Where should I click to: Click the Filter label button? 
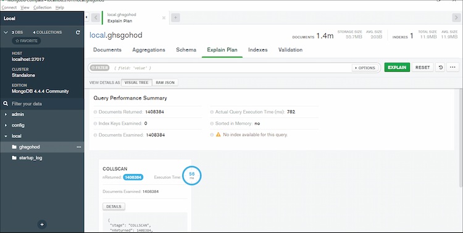tap(100, 68)
